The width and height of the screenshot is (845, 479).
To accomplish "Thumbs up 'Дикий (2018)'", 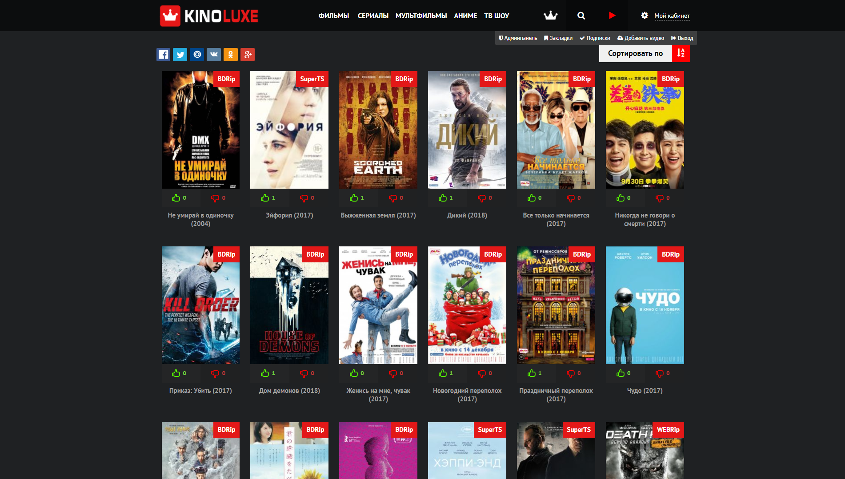I will point(443,198).
